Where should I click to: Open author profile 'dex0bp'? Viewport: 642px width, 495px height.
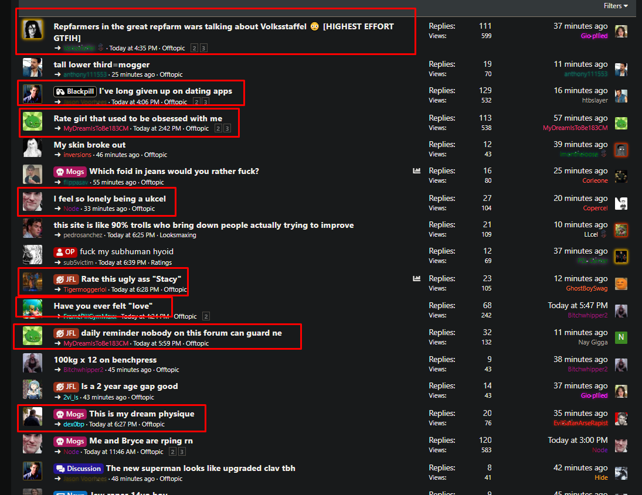point(74,424)
